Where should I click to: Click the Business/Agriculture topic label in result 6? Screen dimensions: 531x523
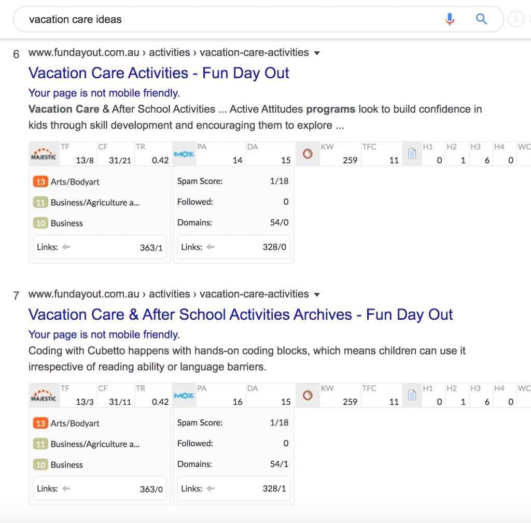coord(95,203)
